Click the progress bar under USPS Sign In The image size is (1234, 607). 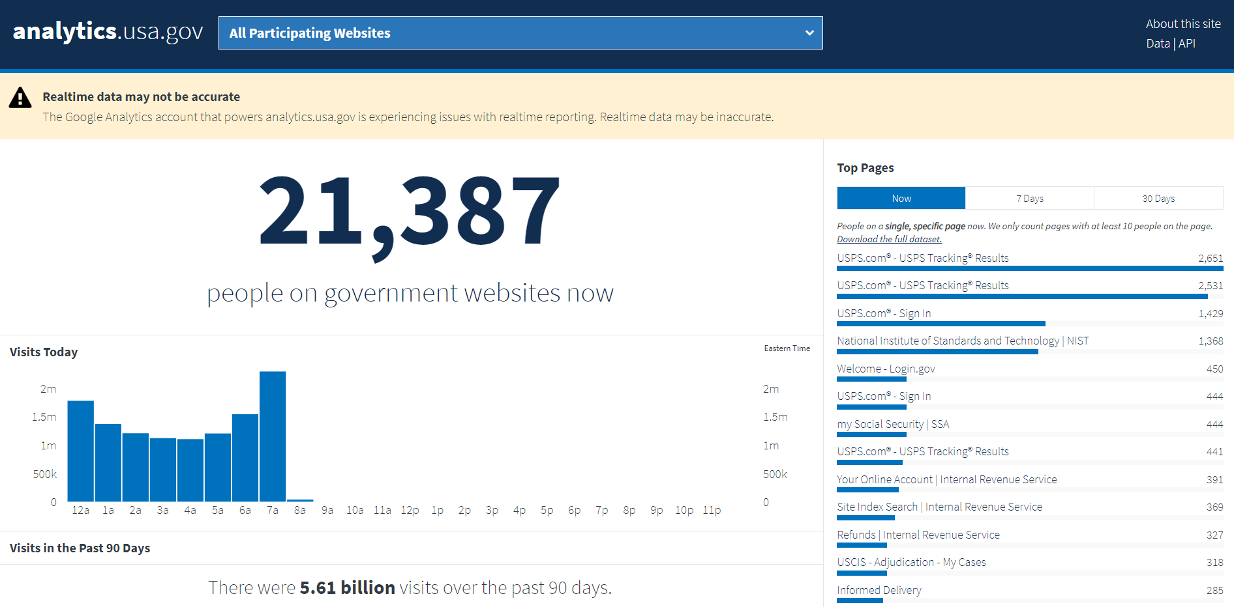coord(941,324)
